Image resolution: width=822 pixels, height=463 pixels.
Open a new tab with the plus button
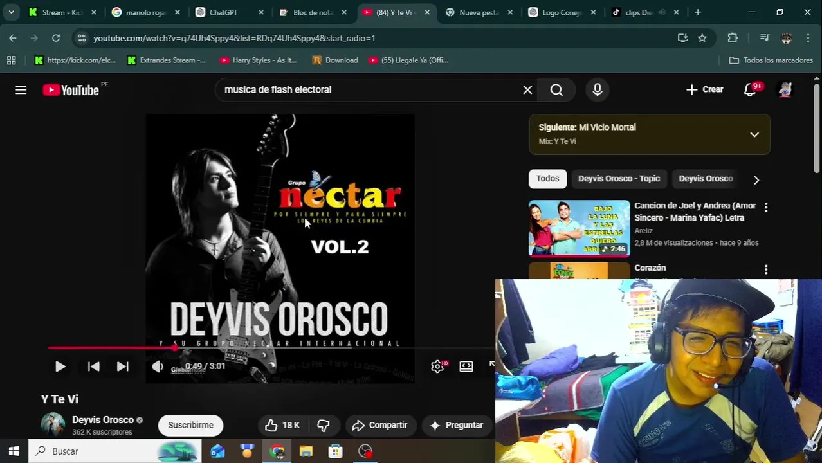coord(698,12)
